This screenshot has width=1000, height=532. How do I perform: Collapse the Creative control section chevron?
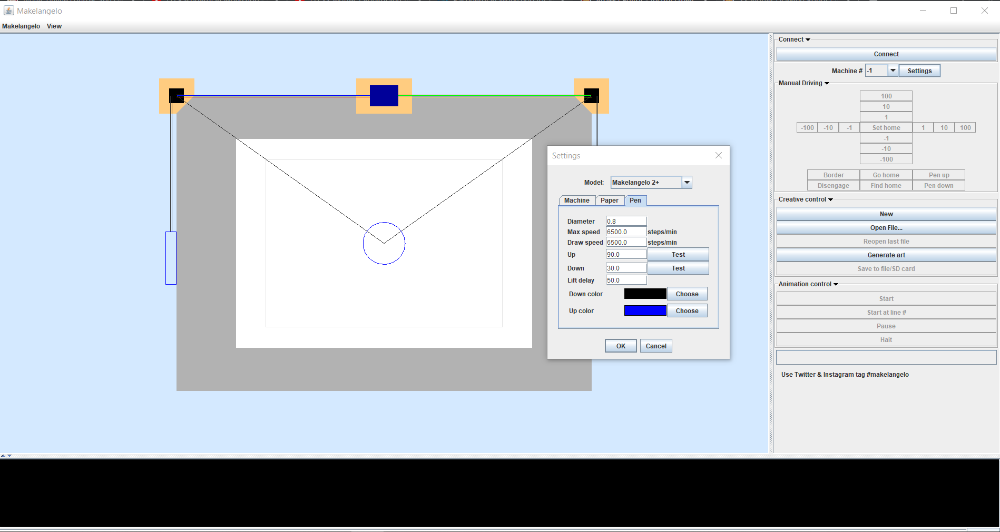pos(830,199)
